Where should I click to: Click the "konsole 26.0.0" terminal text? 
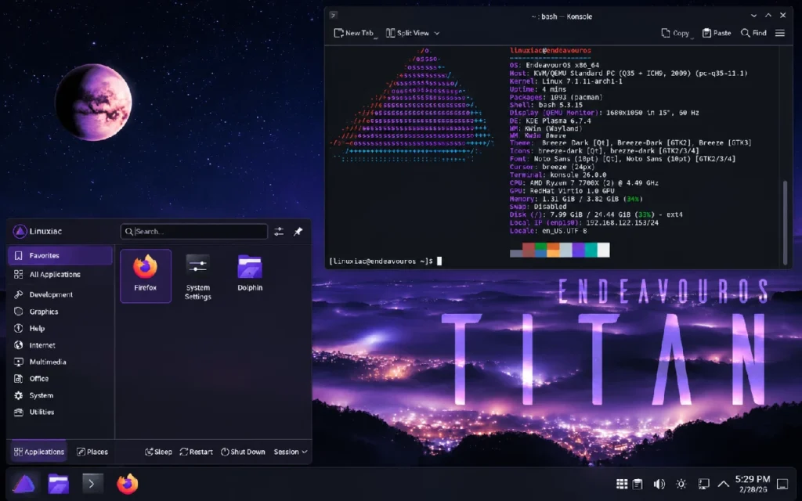(579, 175)
